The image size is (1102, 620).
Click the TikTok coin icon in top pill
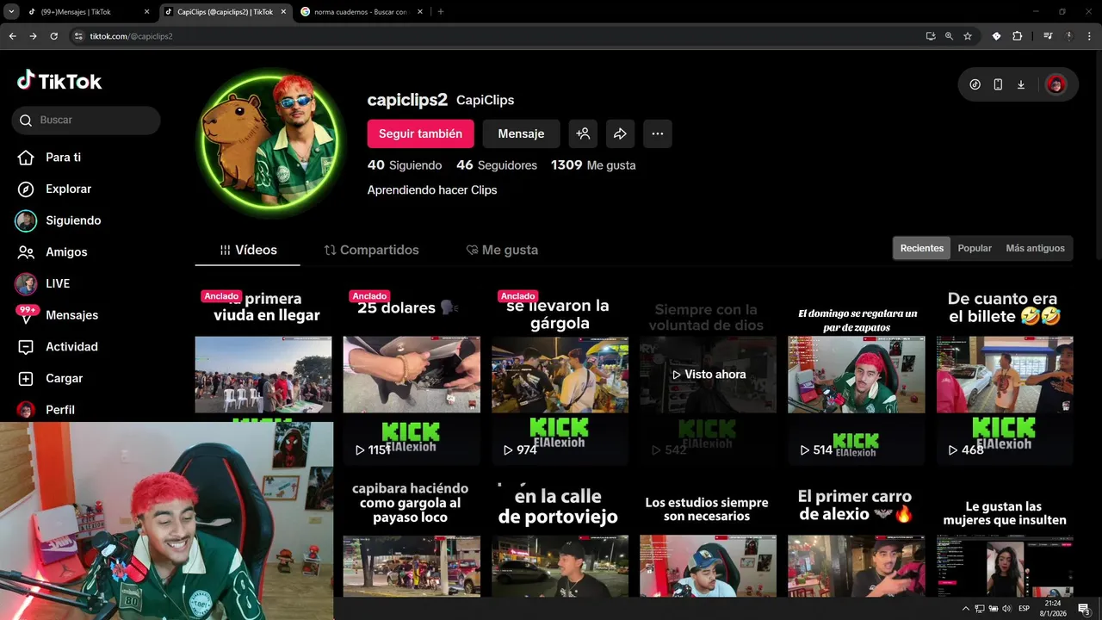tap(975, 84)
